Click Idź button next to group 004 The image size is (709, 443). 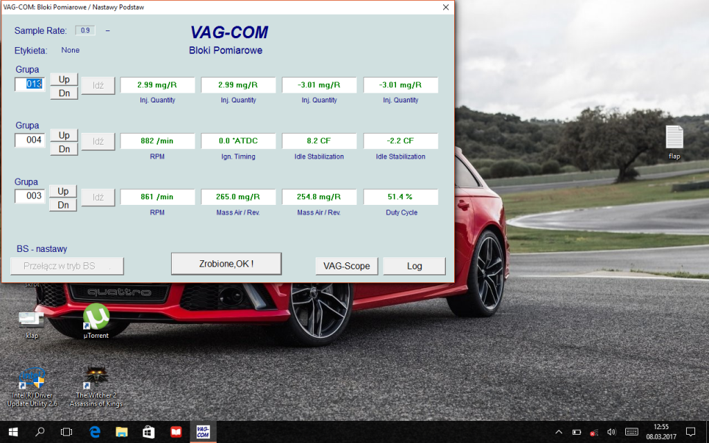(98, 141)
